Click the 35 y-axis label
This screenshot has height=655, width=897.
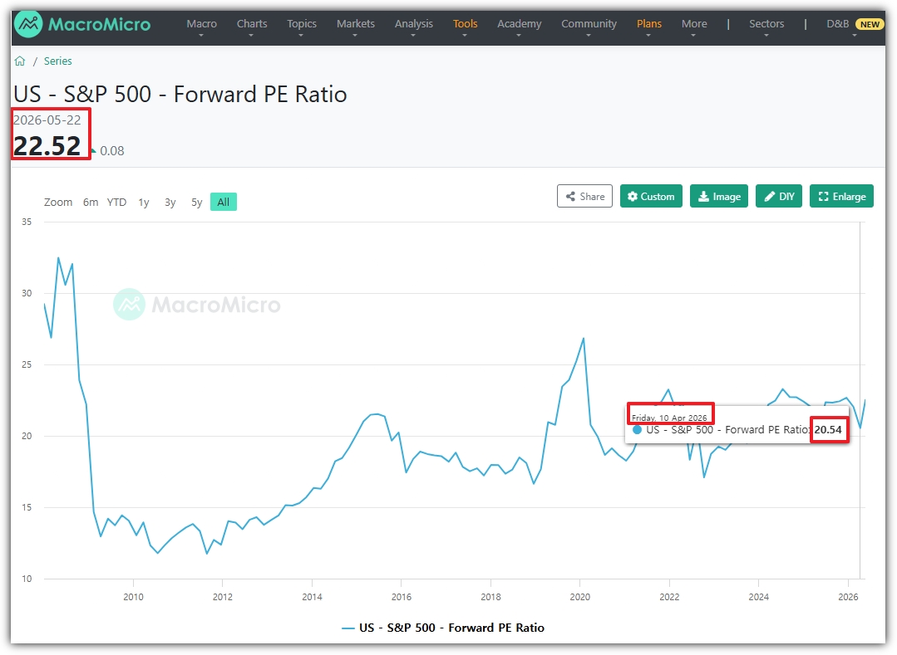27,222
